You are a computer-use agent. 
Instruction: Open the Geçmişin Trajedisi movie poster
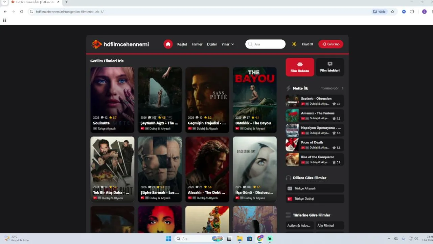pos(207,100)
